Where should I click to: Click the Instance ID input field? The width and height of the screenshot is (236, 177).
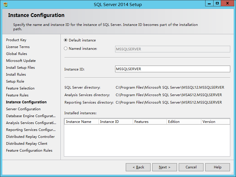pos(172,69)
